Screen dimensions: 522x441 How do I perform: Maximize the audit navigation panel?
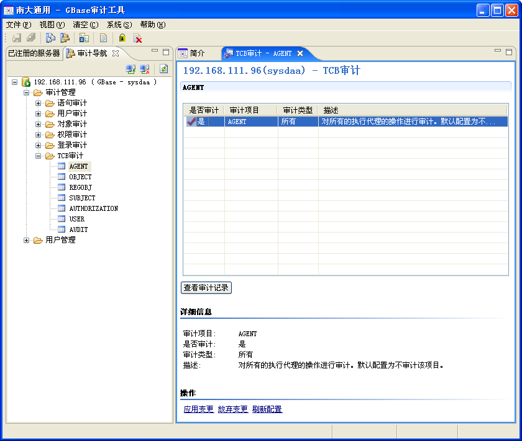pos(165,53)
